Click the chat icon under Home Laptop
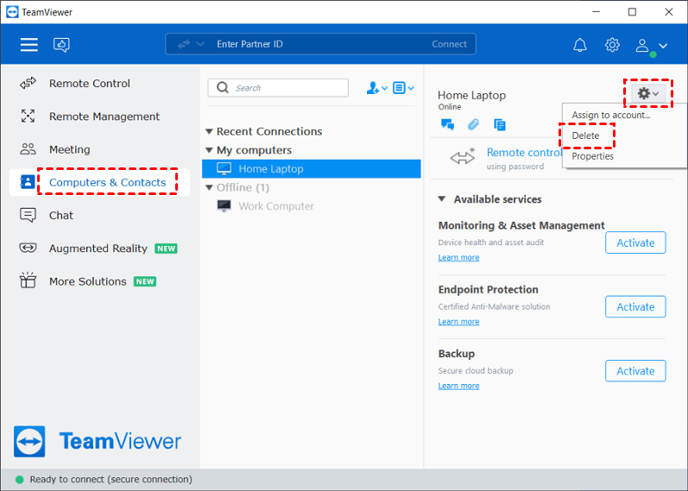The height and width of the screenshot is (491, 688). [x=447, y=125]
